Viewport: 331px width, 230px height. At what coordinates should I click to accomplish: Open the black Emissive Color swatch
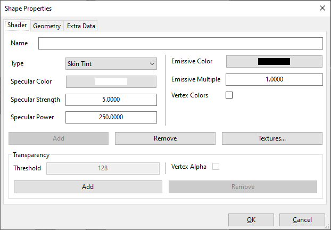[274, 61]
